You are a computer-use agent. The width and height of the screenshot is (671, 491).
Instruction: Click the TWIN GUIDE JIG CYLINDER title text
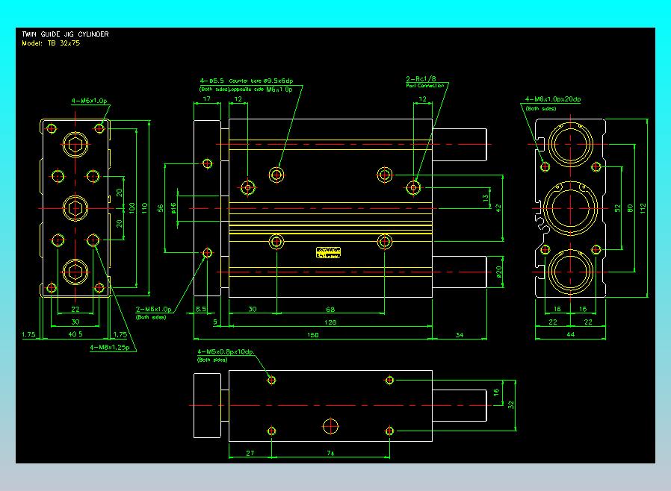coord(65,34)
